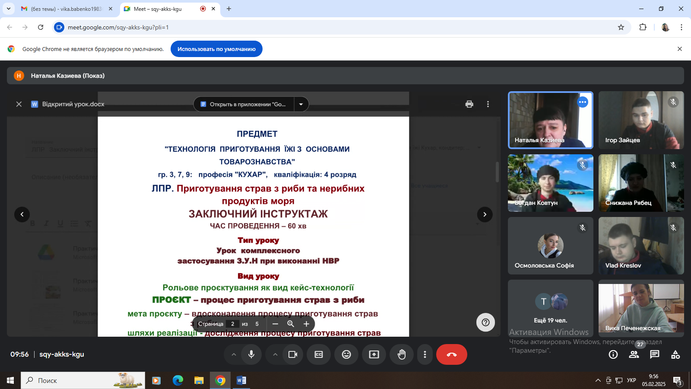Viewport: 691px width, 389px height.
Task: Open the chat panel icon
Action: click(655, 354)
